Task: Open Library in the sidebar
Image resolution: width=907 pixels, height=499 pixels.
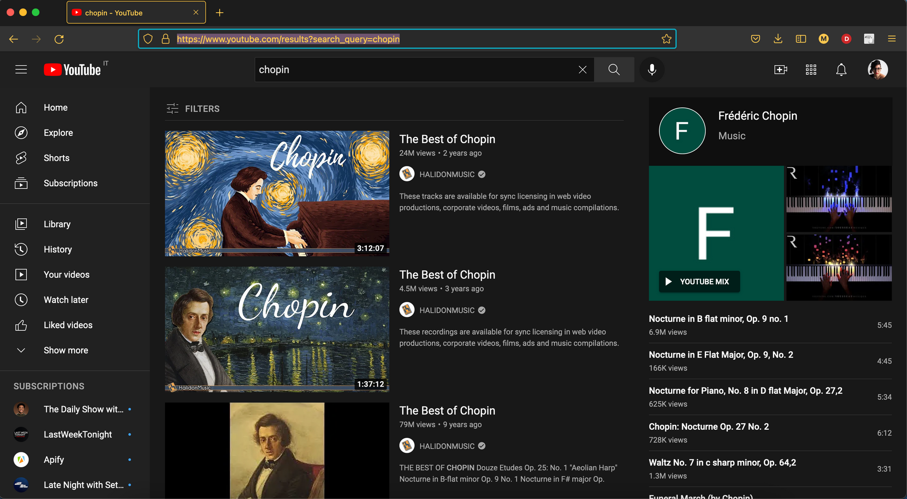Action: (x=75, y=224)
